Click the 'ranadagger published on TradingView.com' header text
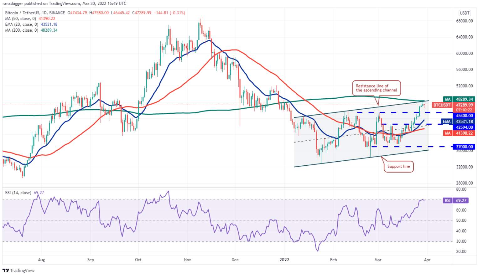Viewport: 478px width, 275px height. (x=41, y=3)
